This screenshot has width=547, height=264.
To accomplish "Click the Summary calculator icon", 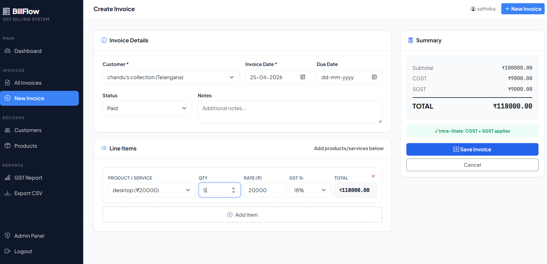I will tap(411, 40).
